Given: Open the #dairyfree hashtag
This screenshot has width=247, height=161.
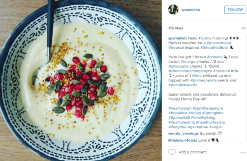Looking at the screenshot, I should [x=177, y=127].
